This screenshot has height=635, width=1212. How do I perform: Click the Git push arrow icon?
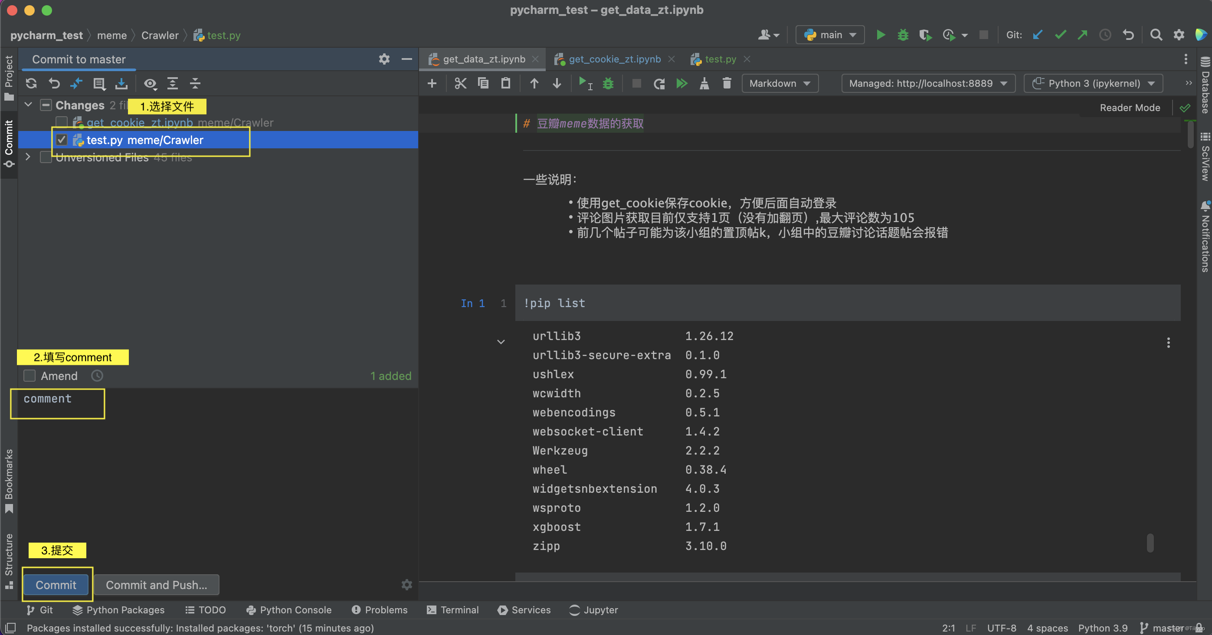[x=1082, y=35]
